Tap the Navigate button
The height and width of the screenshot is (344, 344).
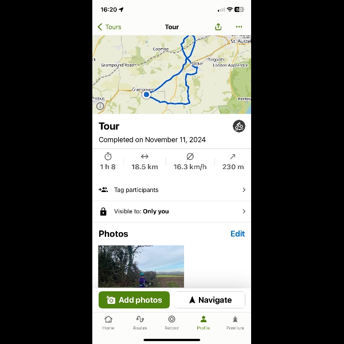point(209,300)
